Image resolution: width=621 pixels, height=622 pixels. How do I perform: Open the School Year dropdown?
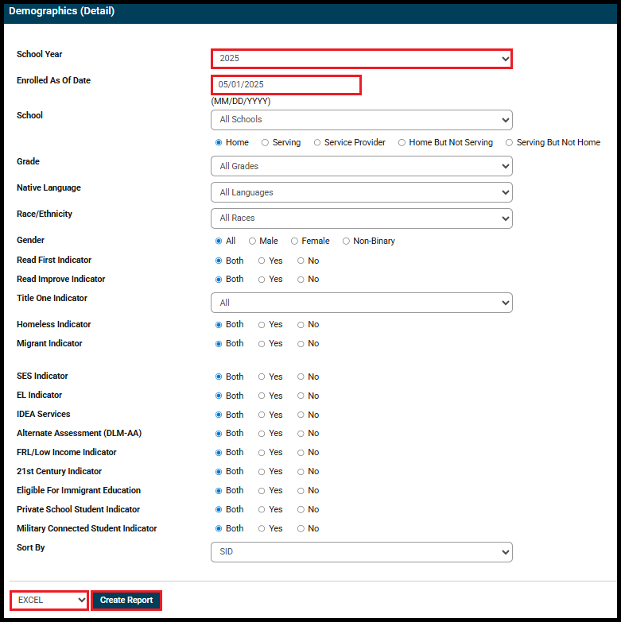click(x=361, y=59)
